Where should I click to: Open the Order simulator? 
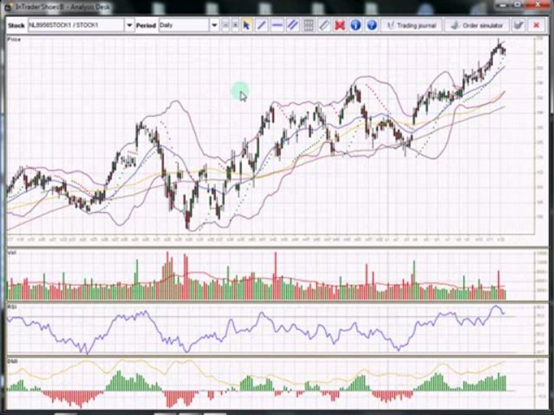(477, 25)
